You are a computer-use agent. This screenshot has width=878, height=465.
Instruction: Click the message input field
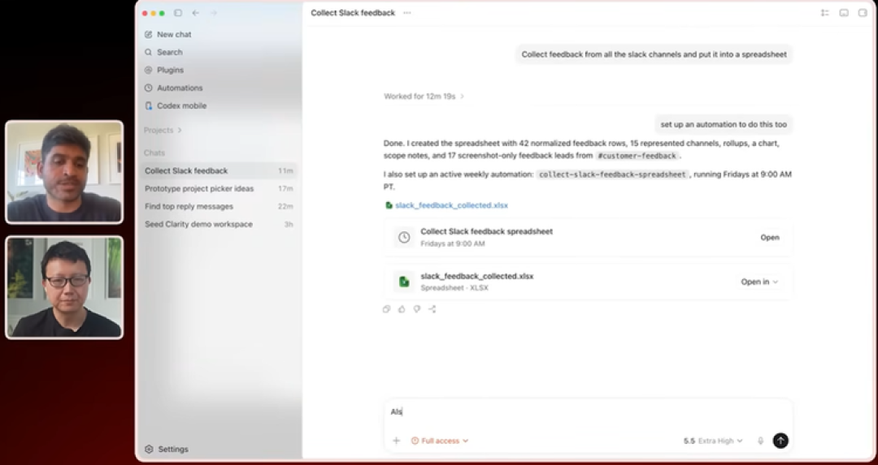(588, 412)
